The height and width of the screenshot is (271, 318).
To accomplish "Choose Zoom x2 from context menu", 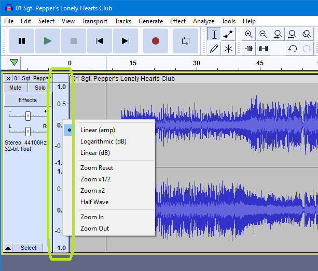I will click(109, 191).
